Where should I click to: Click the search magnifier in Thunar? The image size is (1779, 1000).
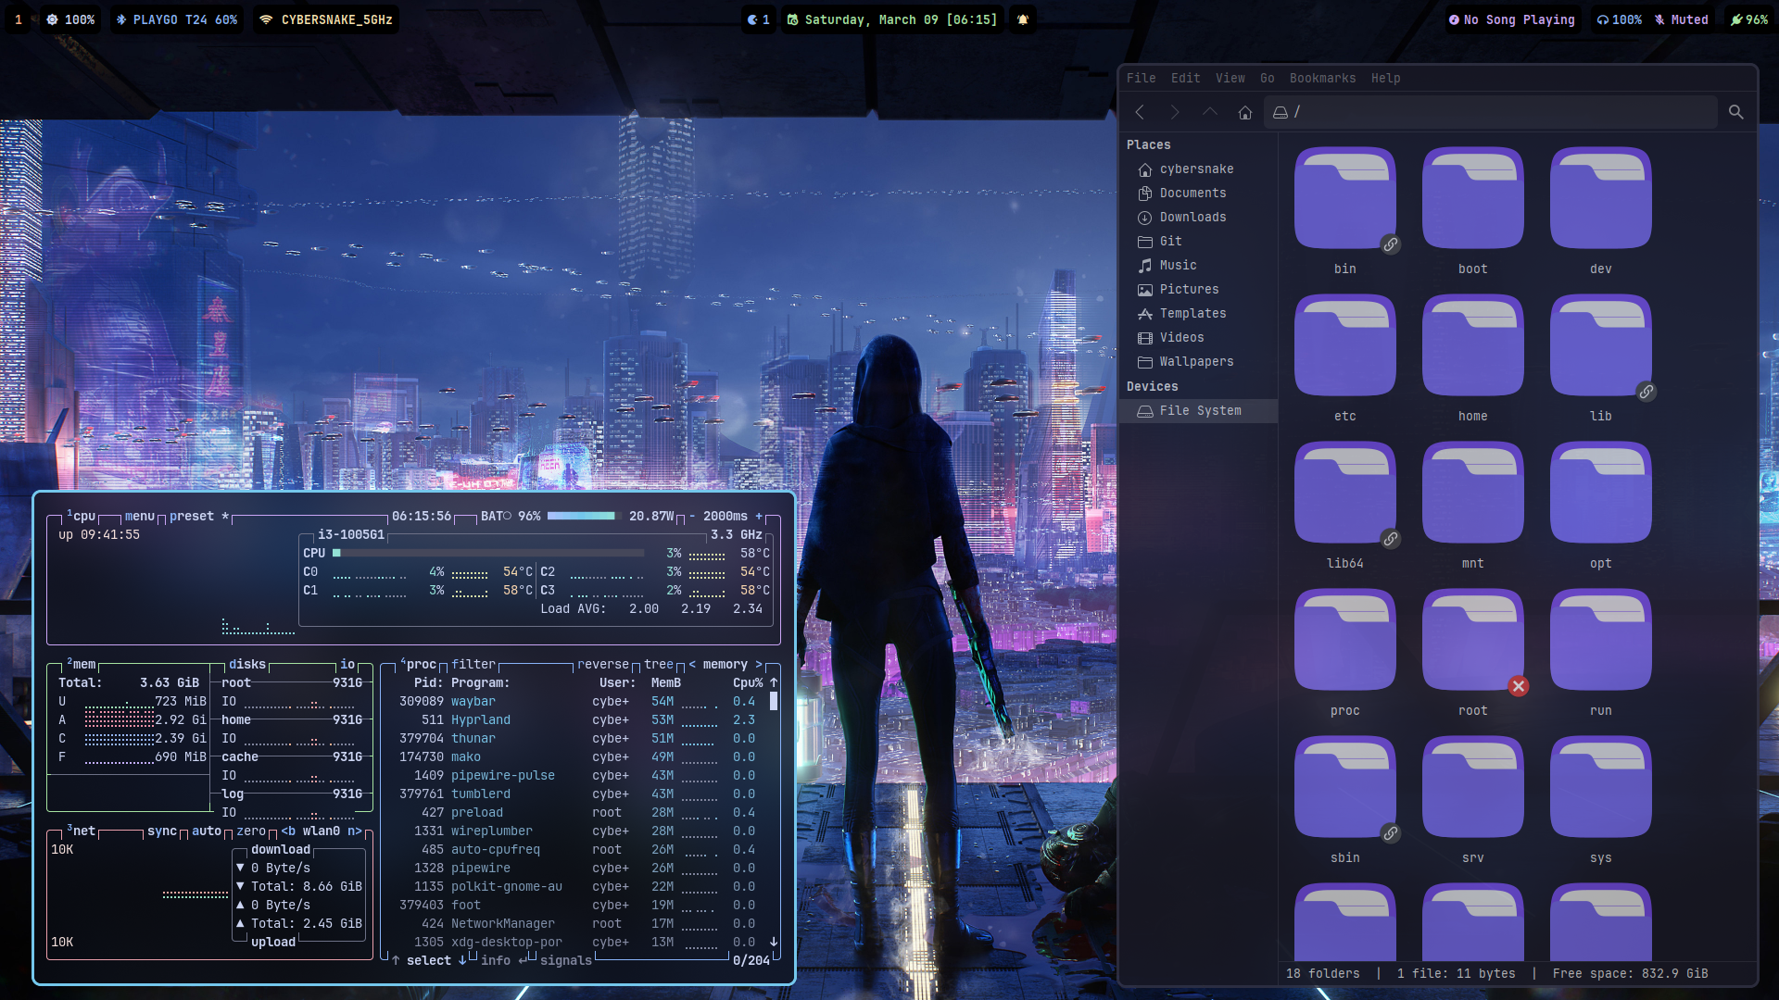click(x=1736, y=112)
